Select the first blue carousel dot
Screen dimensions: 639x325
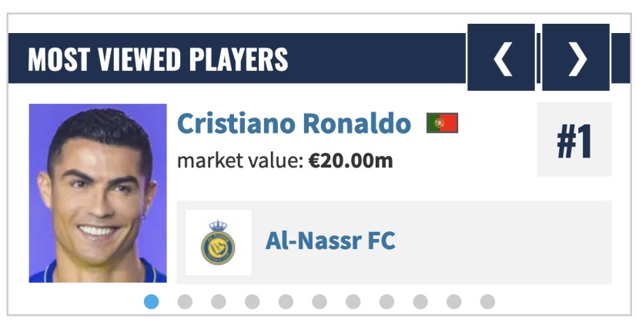pyautogui.click(x=151, y=302)
